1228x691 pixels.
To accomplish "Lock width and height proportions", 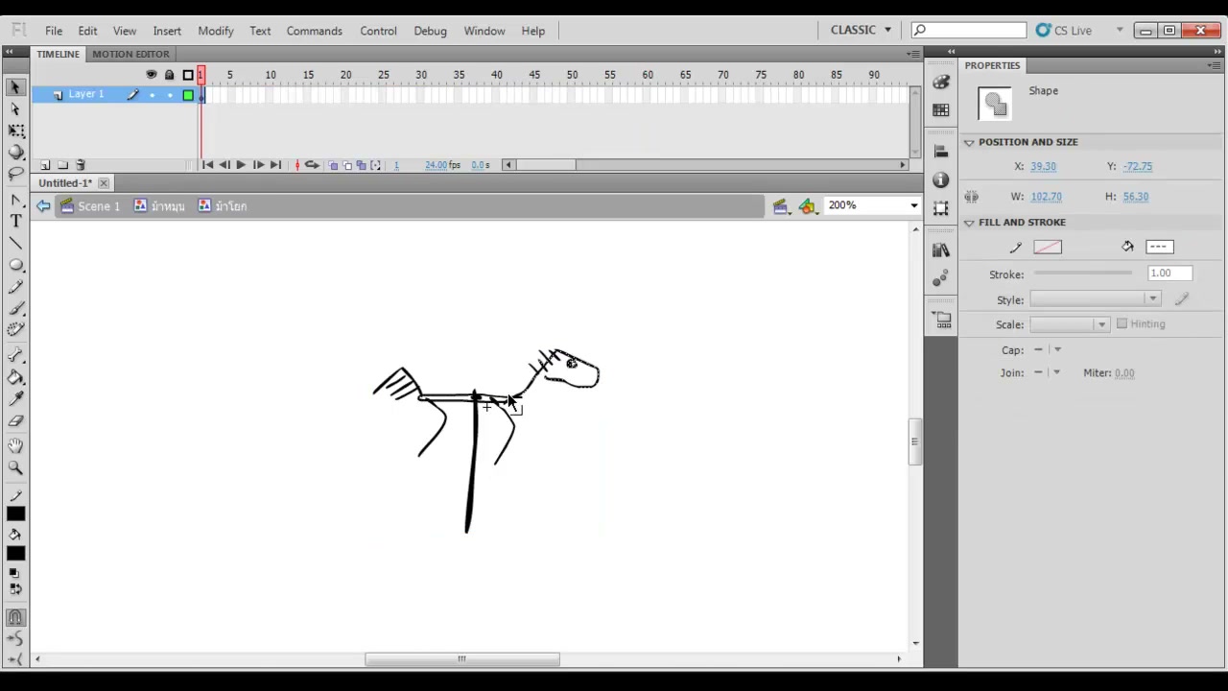I will pos(971,197).
